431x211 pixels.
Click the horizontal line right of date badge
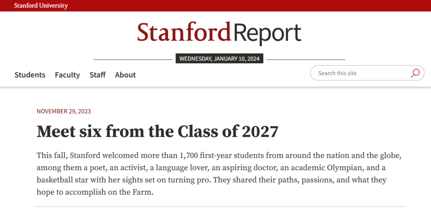click(306, 60)
